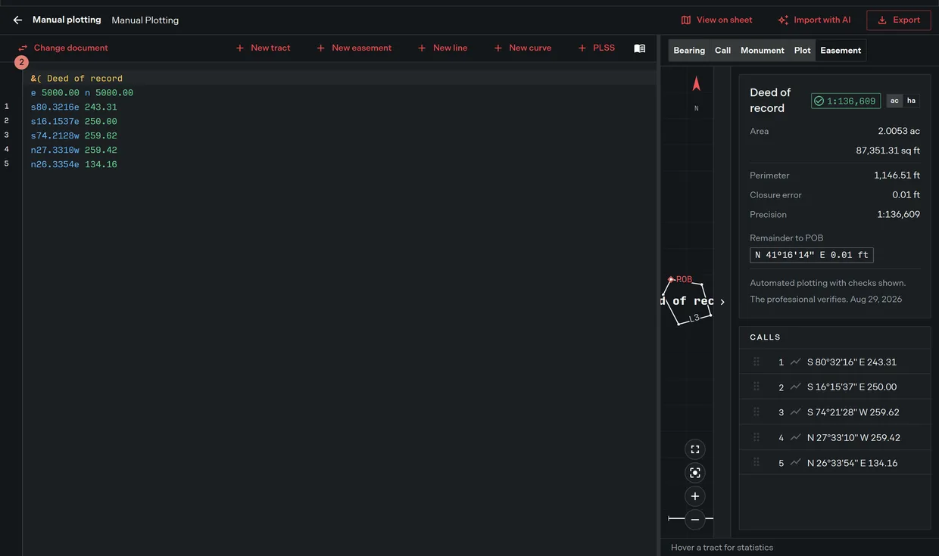
Task: Click code line n26.3354e 134.16
Action: coord(74,165)
